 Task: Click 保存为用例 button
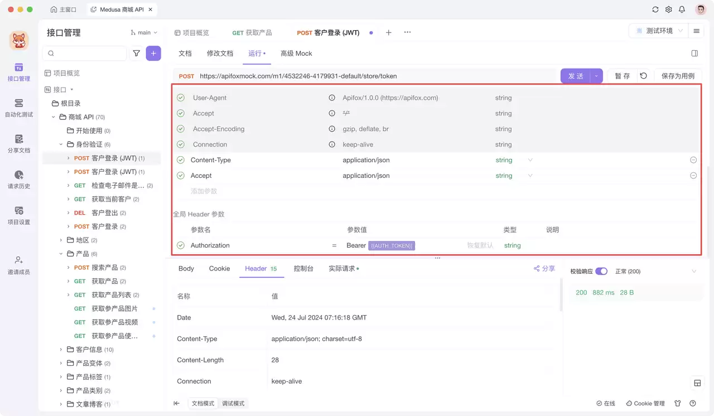678,76
